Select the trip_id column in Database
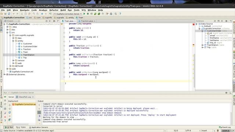This screenshot has width=235, height=132. [x=213, y=43]
